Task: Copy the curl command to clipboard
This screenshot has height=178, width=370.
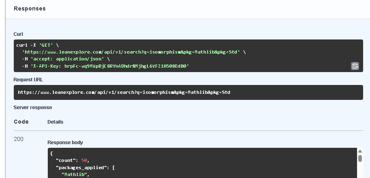Action: [x=355, y=66]
